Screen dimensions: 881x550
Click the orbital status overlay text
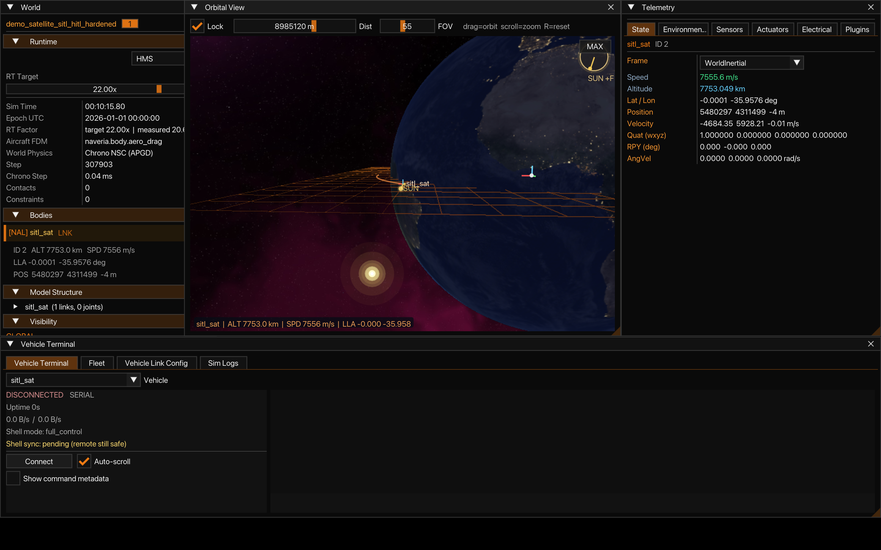click(303, 324)
